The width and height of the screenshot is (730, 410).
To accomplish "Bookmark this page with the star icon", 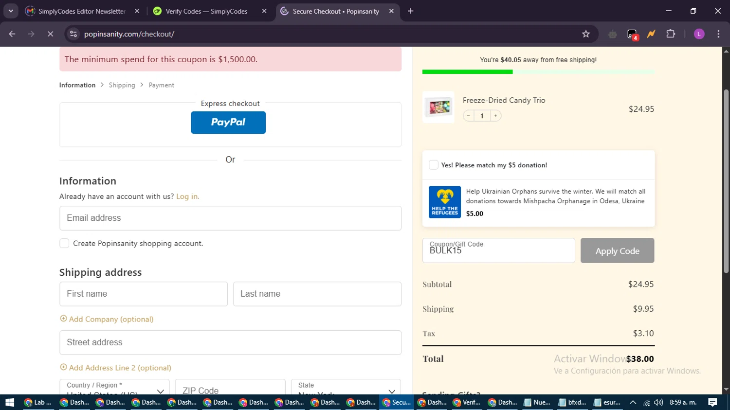I will (x=586, y=34).
